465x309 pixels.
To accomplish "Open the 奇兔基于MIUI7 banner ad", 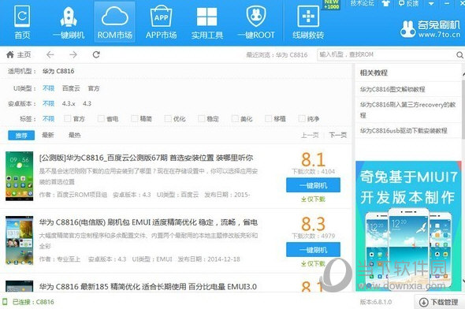I will (x=408, y=226).
